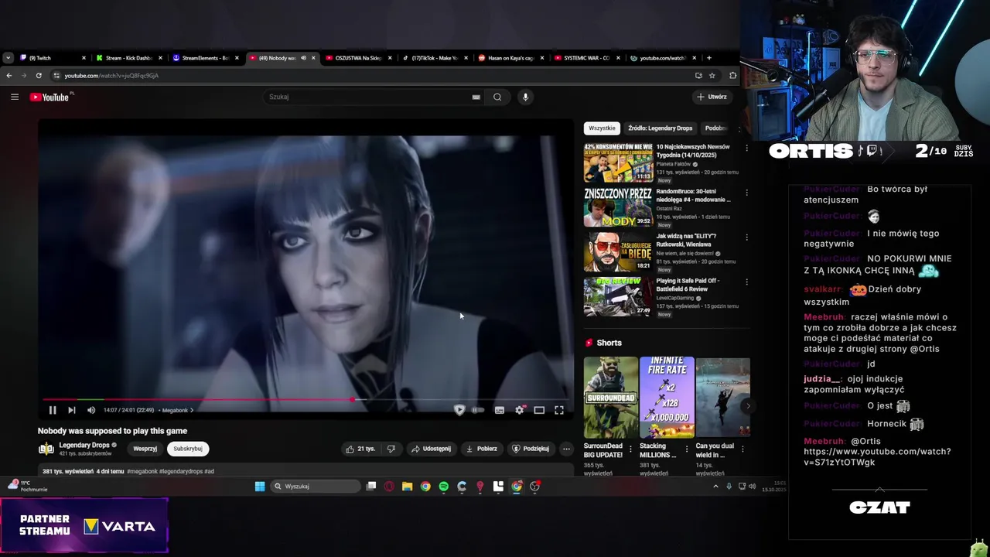The width and height of the screenshot is (990, 557).
Task: Open options for the SurrounDead short
Action: tap(630, 449)
